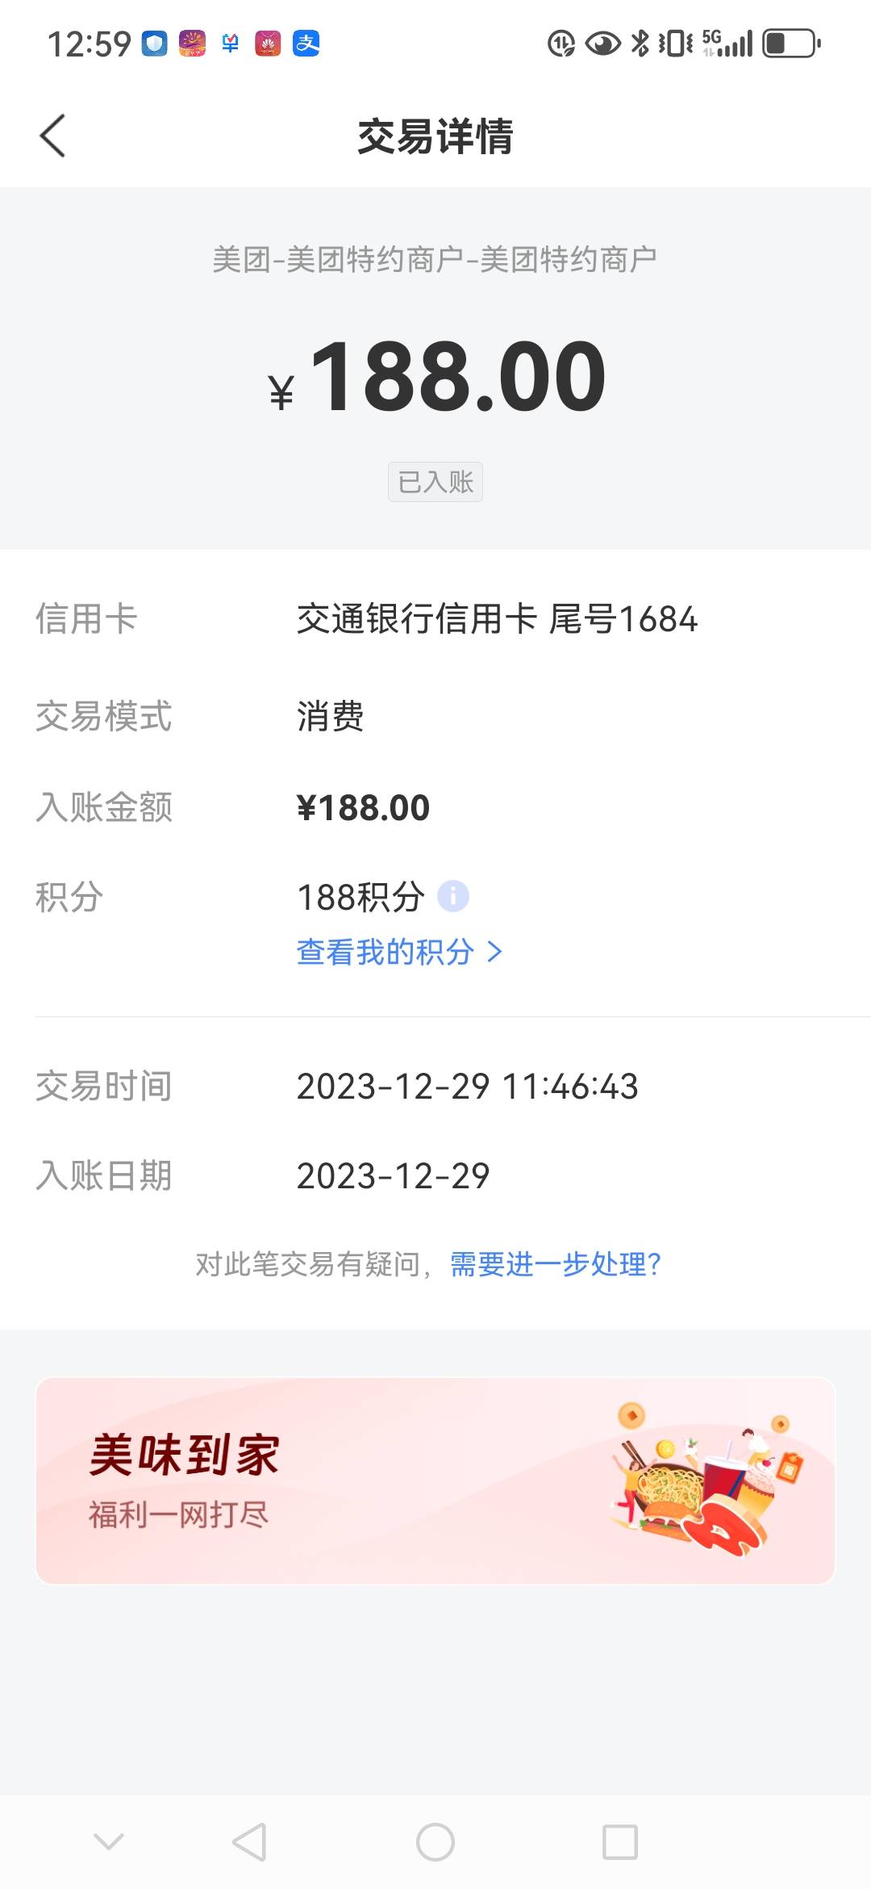Screen dimensions: 871x1889
Task: Tap the 已入账 status badge
Action: [435, 482]
